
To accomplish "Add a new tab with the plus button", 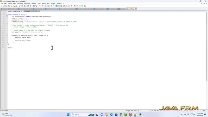I will click(x=201, y=4).
